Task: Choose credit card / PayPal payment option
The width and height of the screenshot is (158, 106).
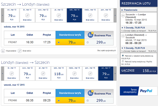Action: coord(123,61)
